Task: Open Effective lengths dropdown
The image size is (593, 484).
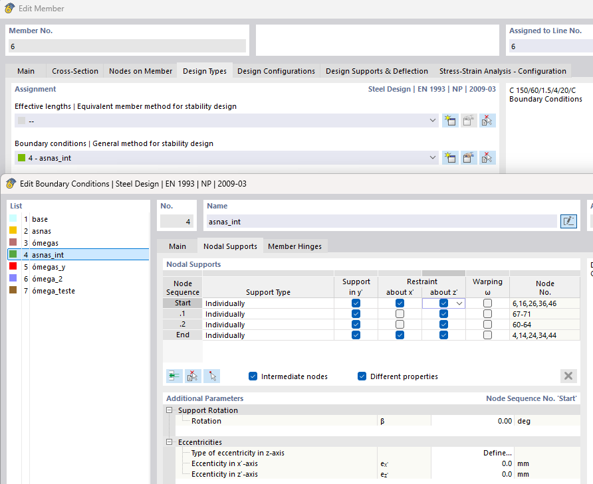Action: point(433,121)
